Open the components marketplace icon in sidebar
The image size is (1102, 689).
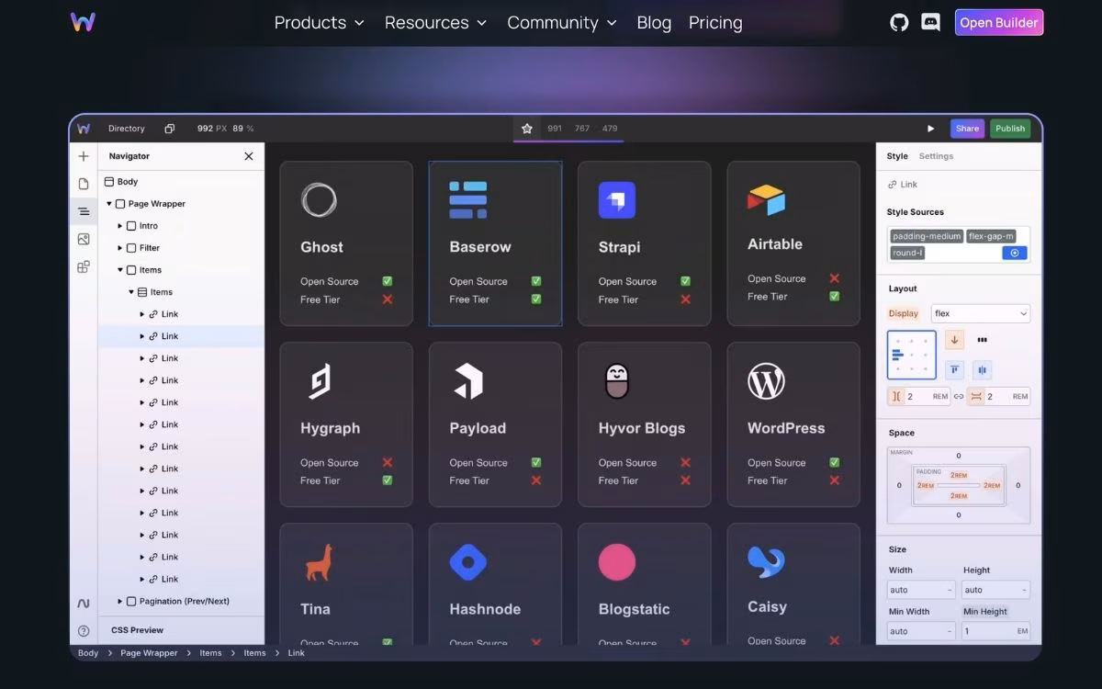tap(84, 266)
